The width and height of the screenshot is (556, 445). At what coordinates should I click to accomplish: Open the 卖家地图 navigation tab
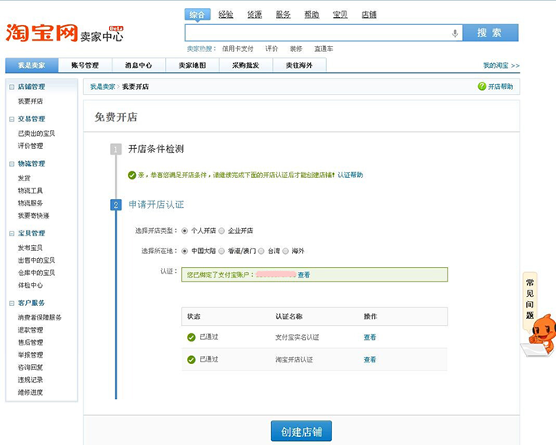pos(192,66)
